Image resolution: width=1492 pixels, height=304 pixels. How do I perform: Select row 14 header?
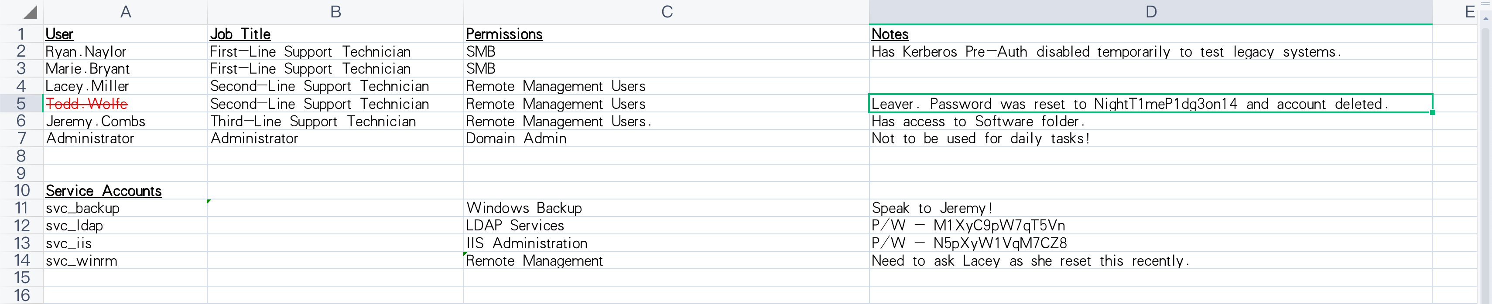tap(21, 260)
